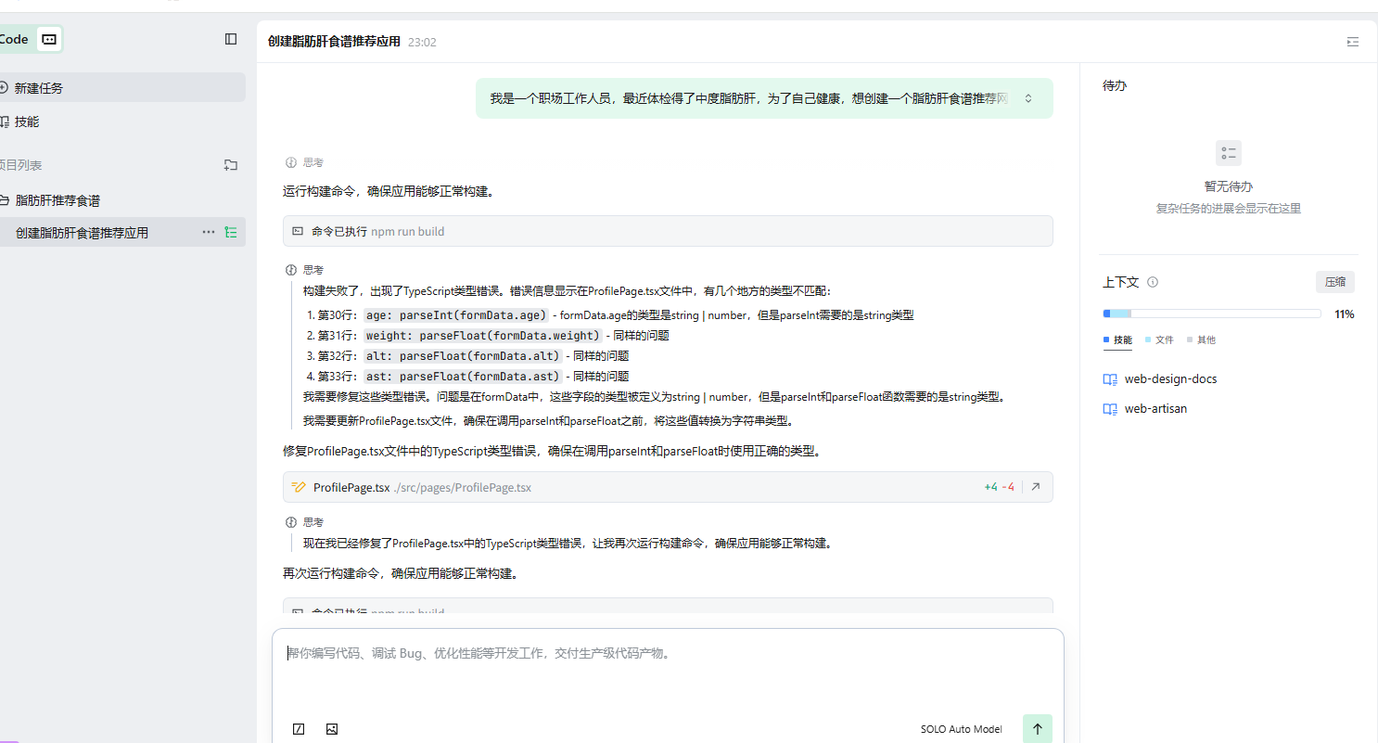Open ProfilePage.tsx with the arrow icon
The height and width of the screenshot is (743, 1378).
pos(1036,487)
